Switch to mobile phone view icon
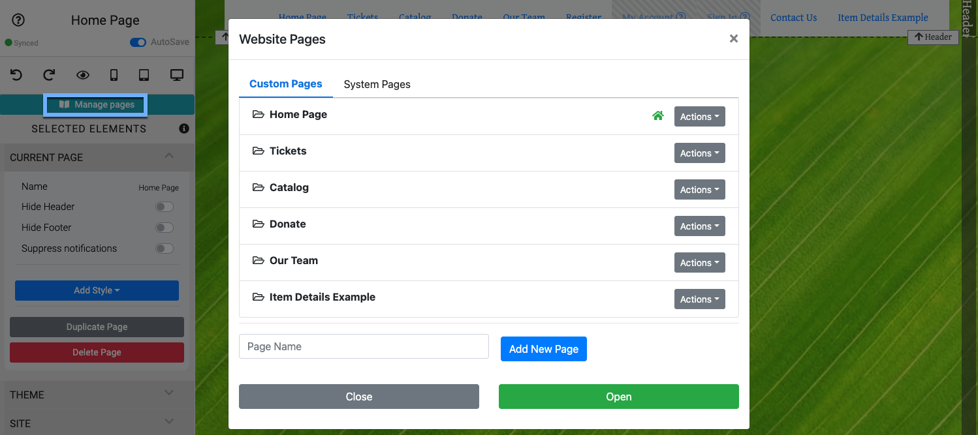Viewport: 978px width, 435px height. click(114, 75)
